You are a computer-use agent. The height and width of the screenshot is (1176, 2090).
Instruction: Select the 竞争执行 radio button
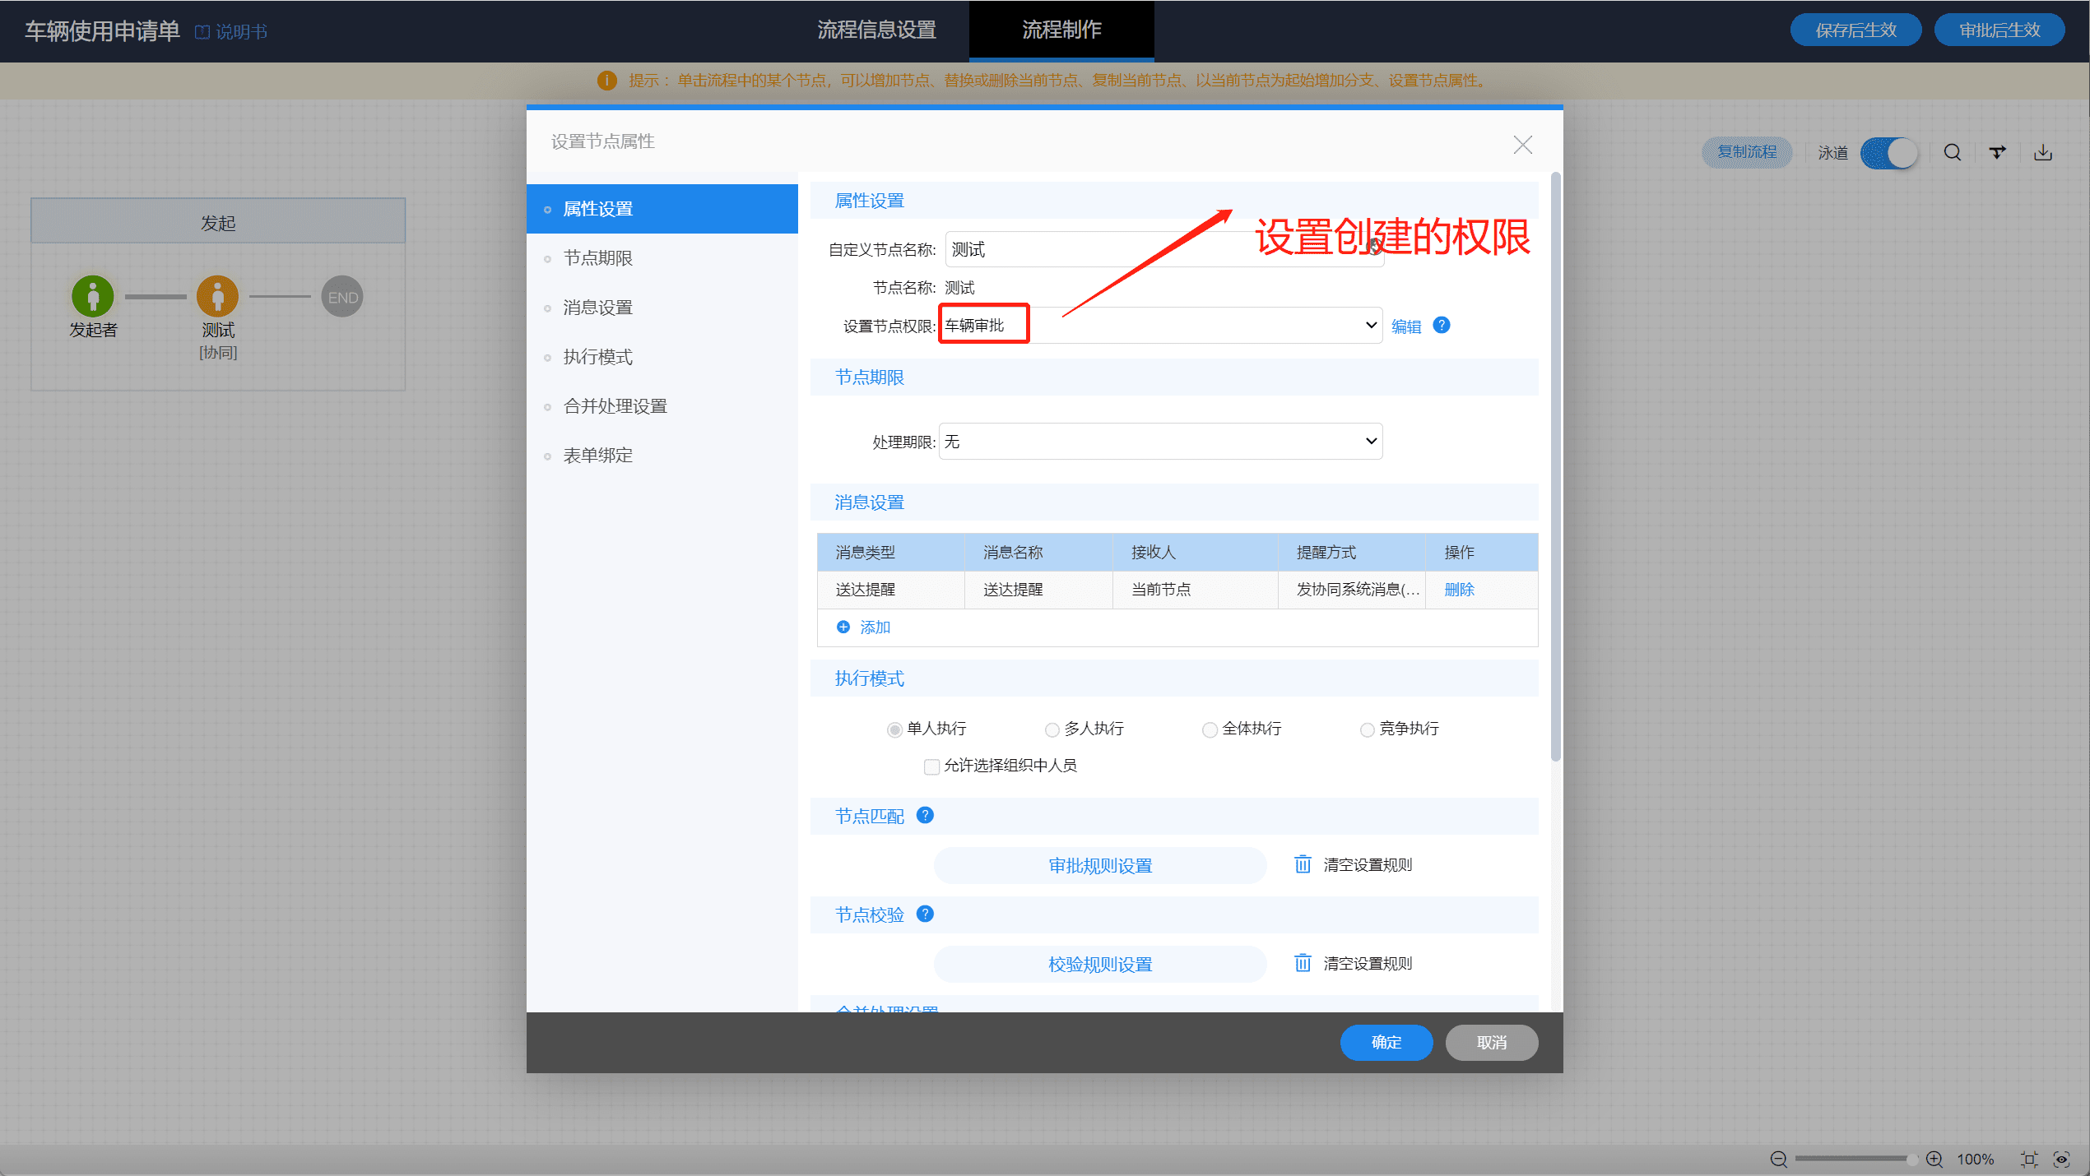1367,729
